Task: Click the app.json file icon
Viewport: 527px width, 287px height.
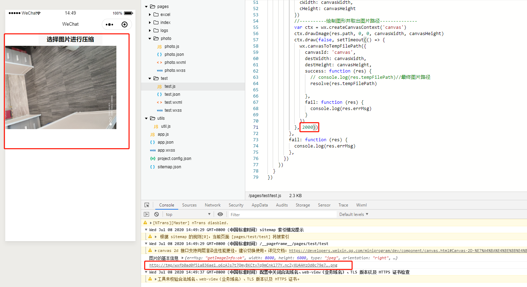Action: point(153,142)
